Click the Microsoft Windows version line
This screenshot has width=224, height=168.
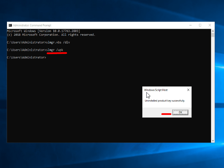pos(43,31)
